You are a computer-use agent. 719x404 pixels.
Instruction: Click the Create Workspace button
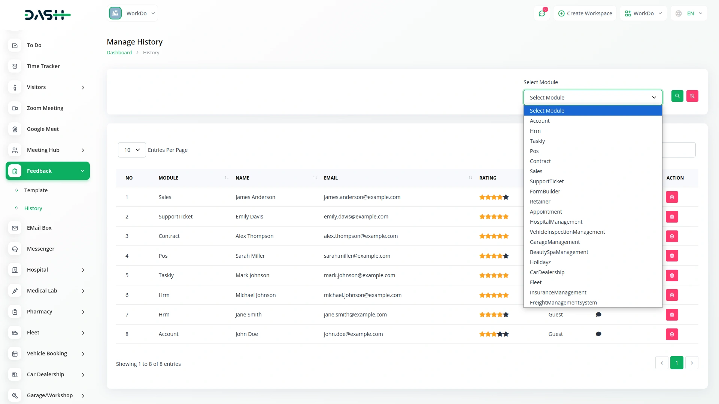pos(585,13)
